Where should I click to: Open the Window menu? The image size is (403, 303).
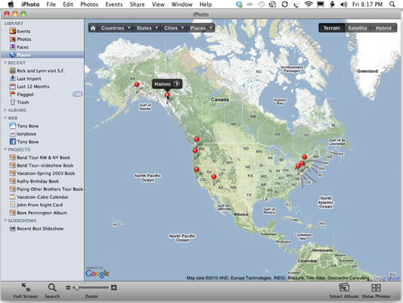(x=182, y=5)
